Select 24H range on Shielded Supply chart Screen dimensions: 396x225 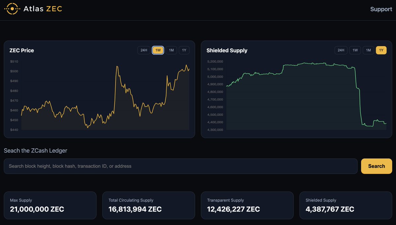pos(341,50)
